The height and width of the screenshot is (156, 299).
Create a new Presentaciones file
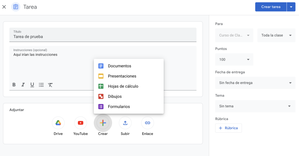tap(129, 76)
